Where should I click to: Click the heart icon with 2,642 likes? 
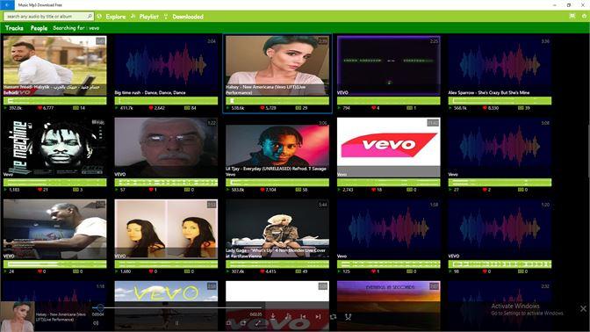click(151, 108)
